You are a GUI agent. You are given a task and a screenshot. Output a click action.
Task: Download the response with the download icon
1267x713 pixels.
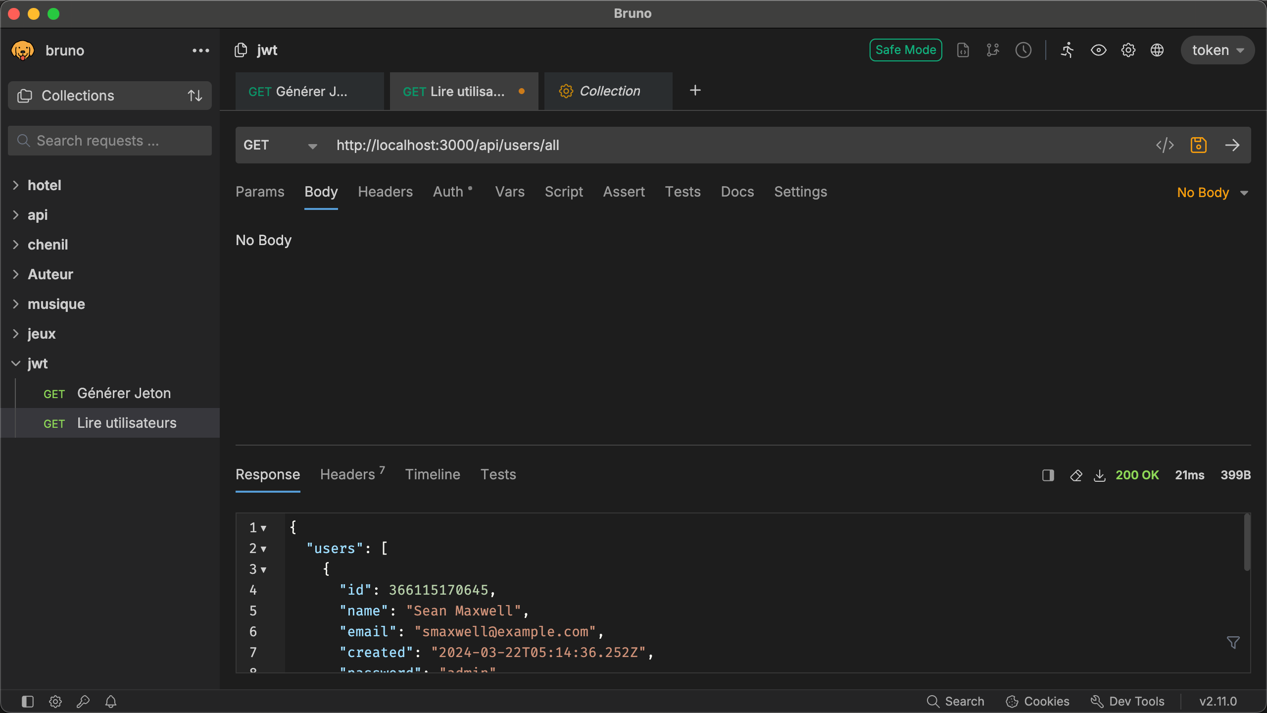point(1099,475)
